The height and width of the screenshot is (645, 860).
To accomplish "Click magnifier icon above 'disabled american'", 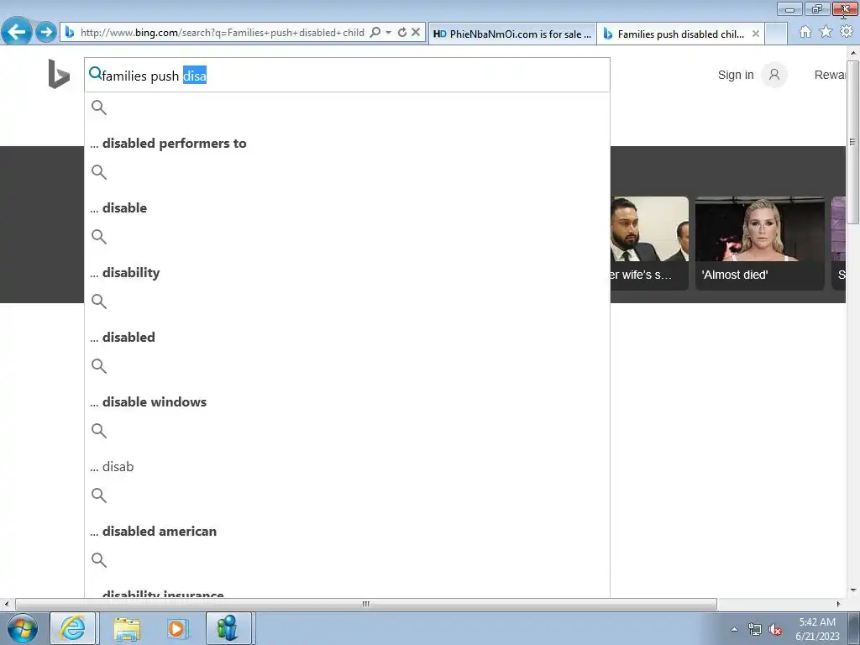I will click(x=99, y=496).
